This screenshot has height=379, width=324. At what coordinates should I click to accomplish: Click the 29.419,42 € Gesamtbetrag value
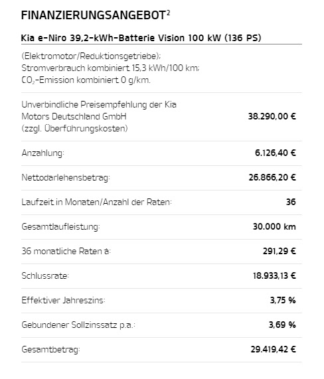(274, 350)
